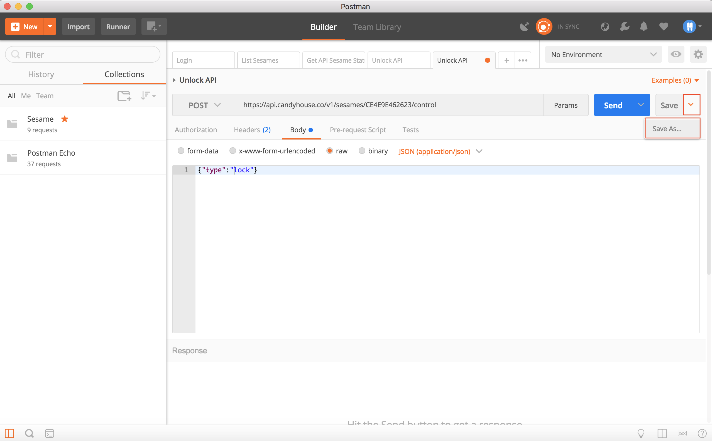Select the form-data radio button
712x441 pixels.
181,151
